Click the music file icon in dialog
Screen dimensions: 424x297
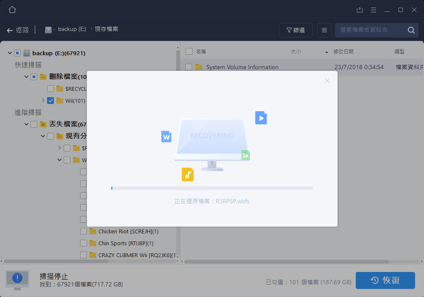pyautogui.click(x=188, y=174)
